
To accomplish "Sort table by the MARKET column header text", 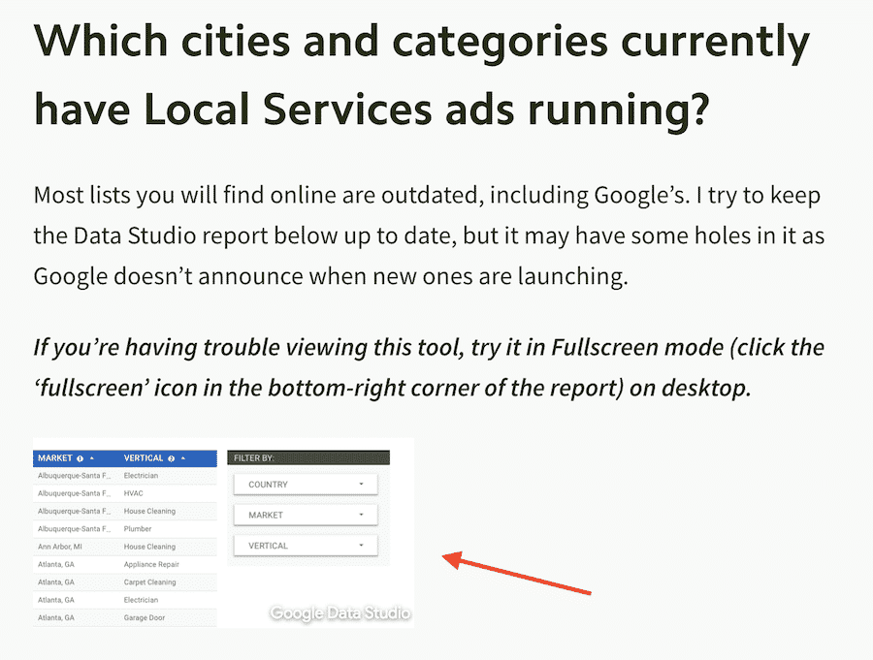I will click(55, 458).
